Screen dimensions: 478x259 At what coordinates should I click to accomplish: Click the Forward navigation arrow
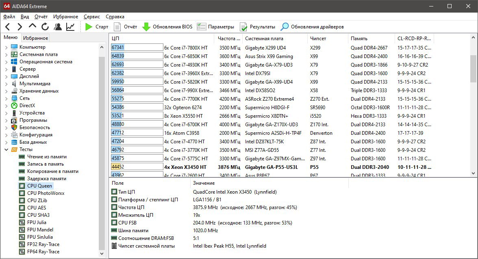(x=20, y=27)
